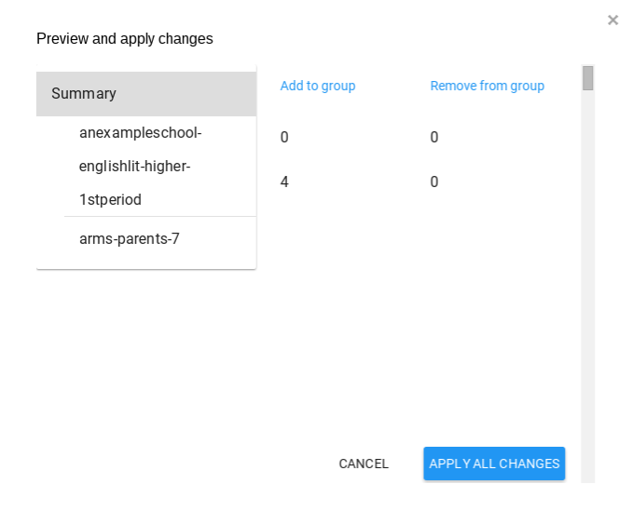Screen dimensions: 632x511
Task: Click the vertical scrollbar thumb
Action: [588, 78]
